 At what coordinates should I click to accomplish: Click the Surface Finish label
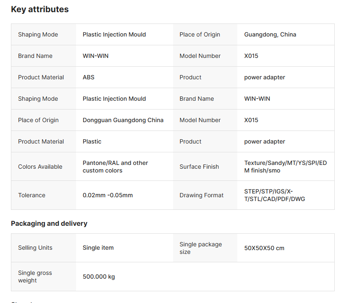[199, 167]
